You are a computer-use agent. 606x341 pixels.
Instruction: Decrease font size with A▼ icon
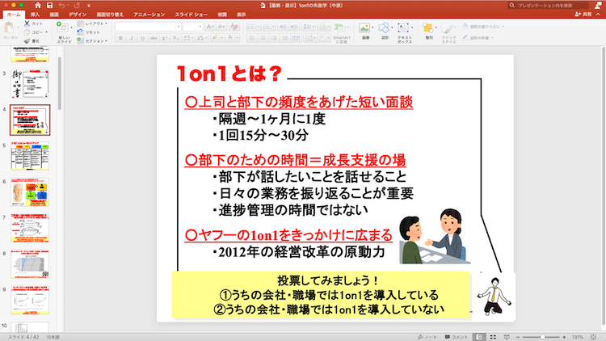click(x=221, y=27)
